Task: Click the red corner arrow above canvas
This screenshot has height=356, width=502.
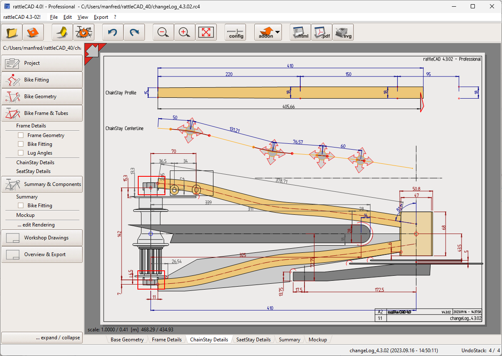Action: [93, 51]
